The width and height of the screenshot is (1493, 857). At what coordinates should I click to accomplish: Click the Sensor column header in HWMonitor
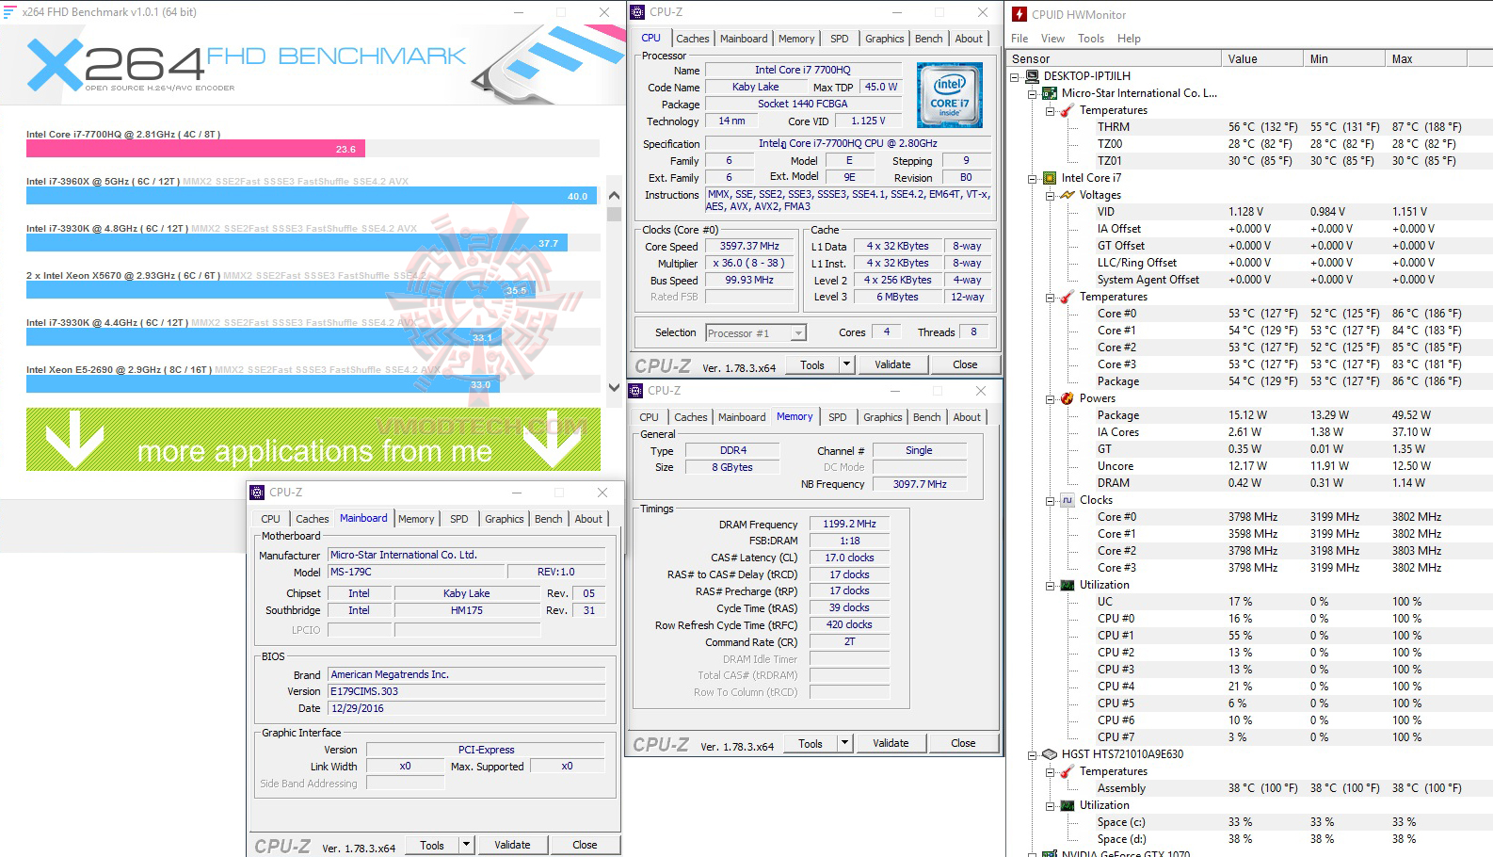point(1114,58)
